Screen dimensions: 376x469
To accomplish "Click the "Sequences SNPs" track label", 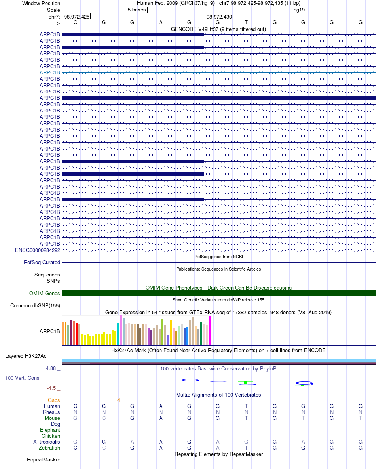I will [x=47, y=278].
